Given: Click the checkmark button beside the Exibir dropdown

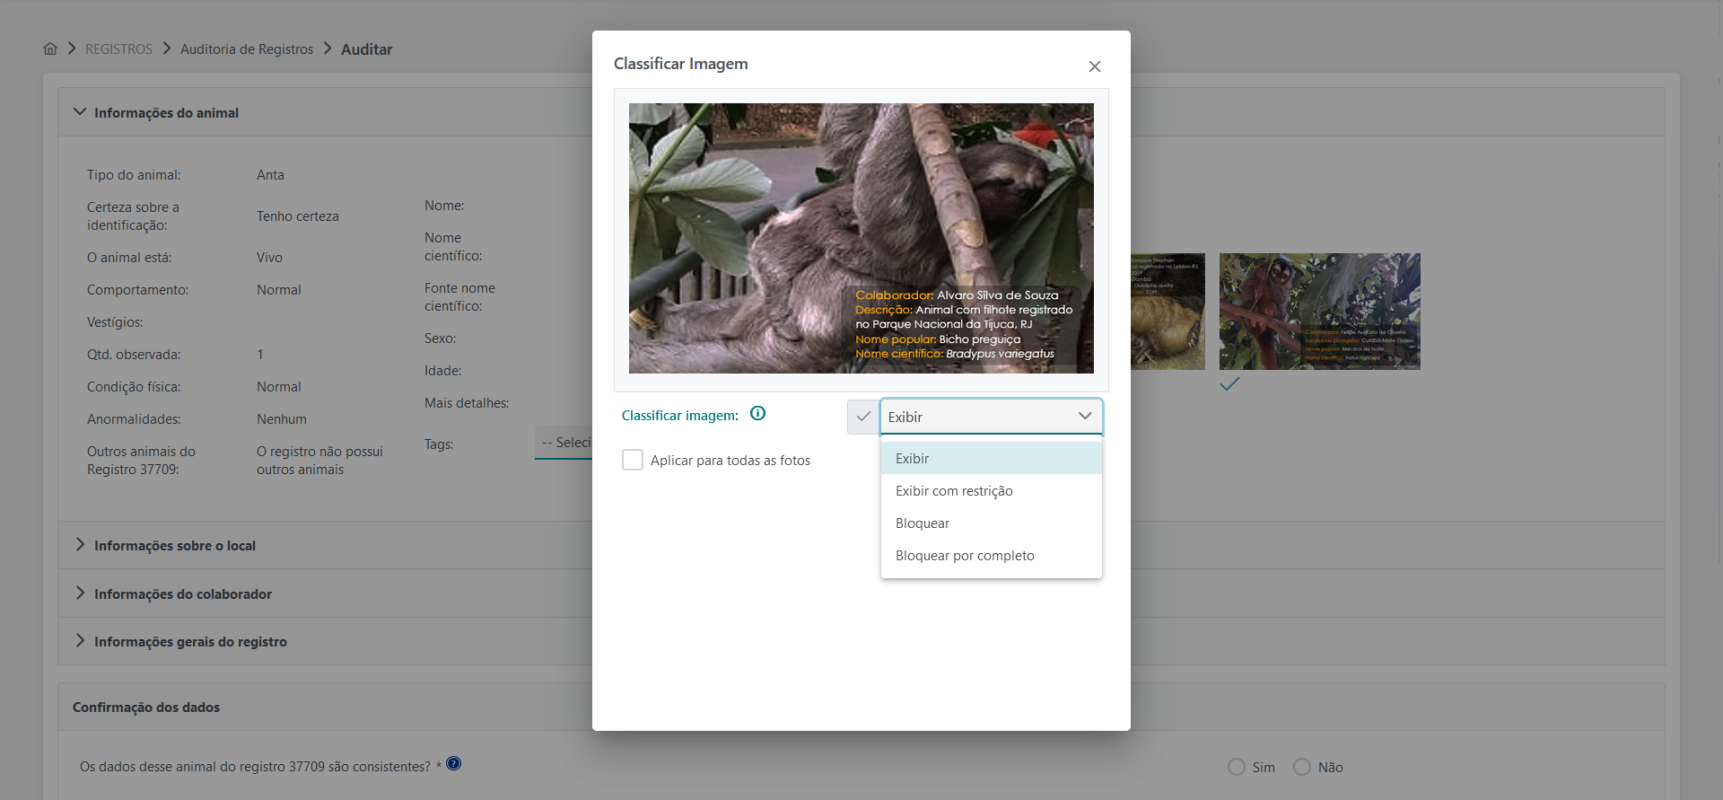Looking at the screenshot, I should pyautogui.click(x=863, y=417).
